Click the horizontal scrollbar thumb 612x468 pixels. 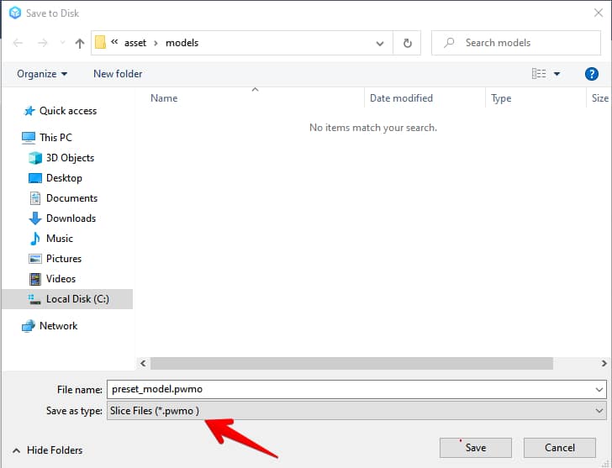[x=351, y=364]
